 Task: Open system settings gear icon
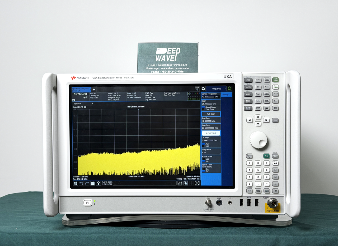(203, 89)
